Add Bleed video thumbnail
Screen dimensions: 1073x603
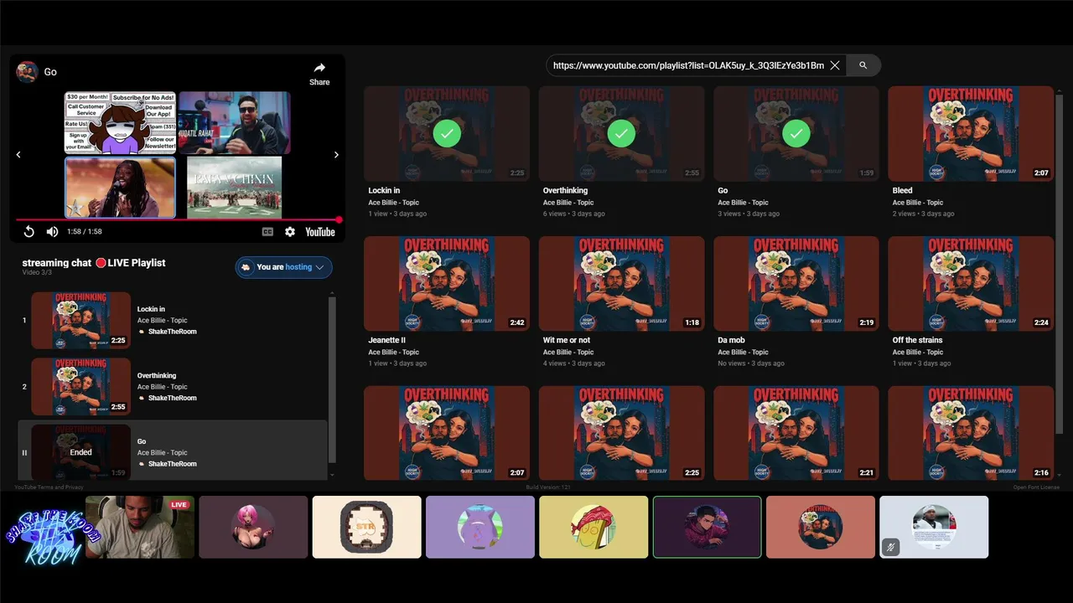(x=971, y=133)
